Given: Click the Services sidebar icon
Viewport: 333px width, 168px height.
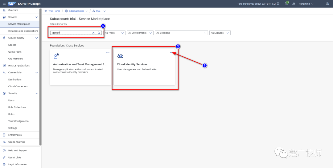Looking at the screenshot, I should [x=4, y=17].
